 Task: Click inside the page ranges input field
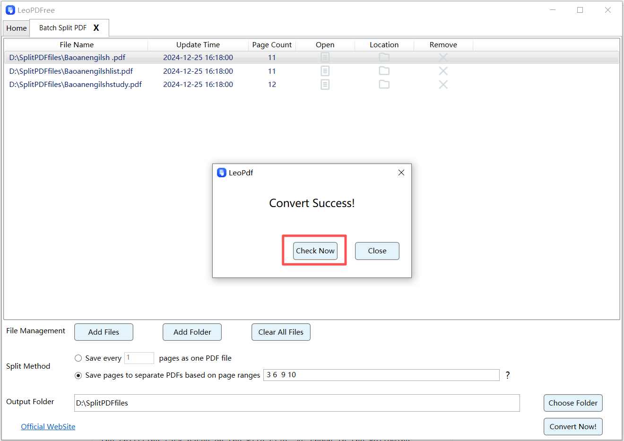coord(381,375)
